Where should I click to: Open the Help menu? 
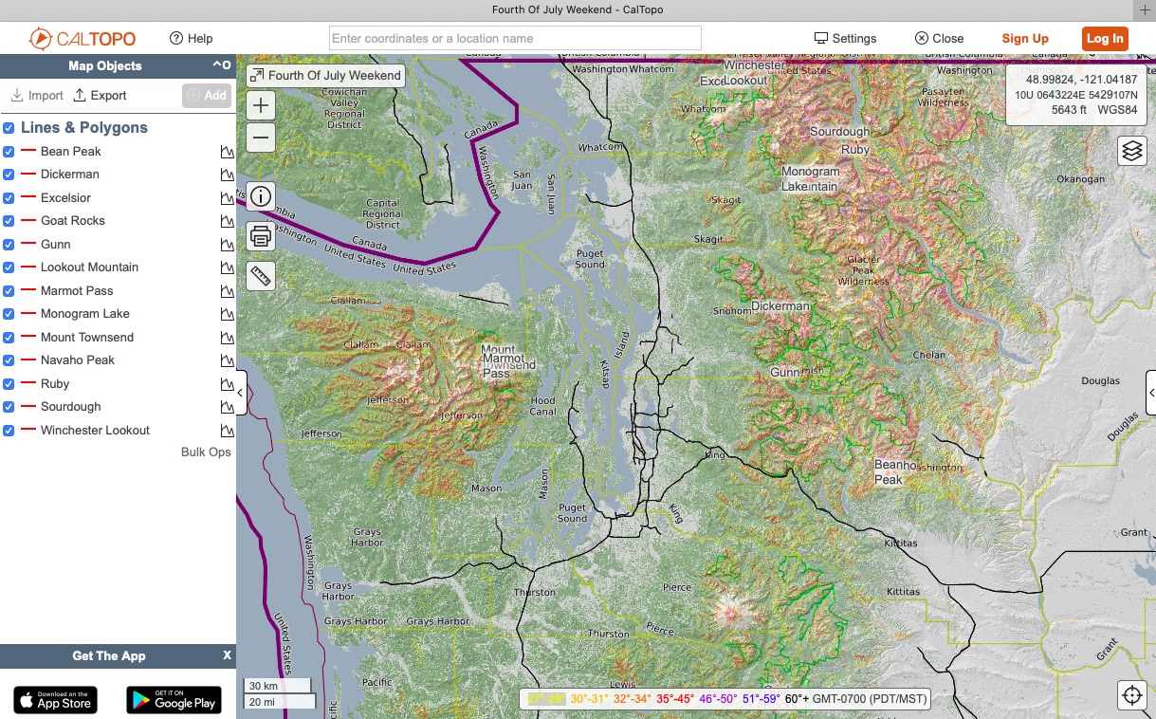click(x=191, y=39)
